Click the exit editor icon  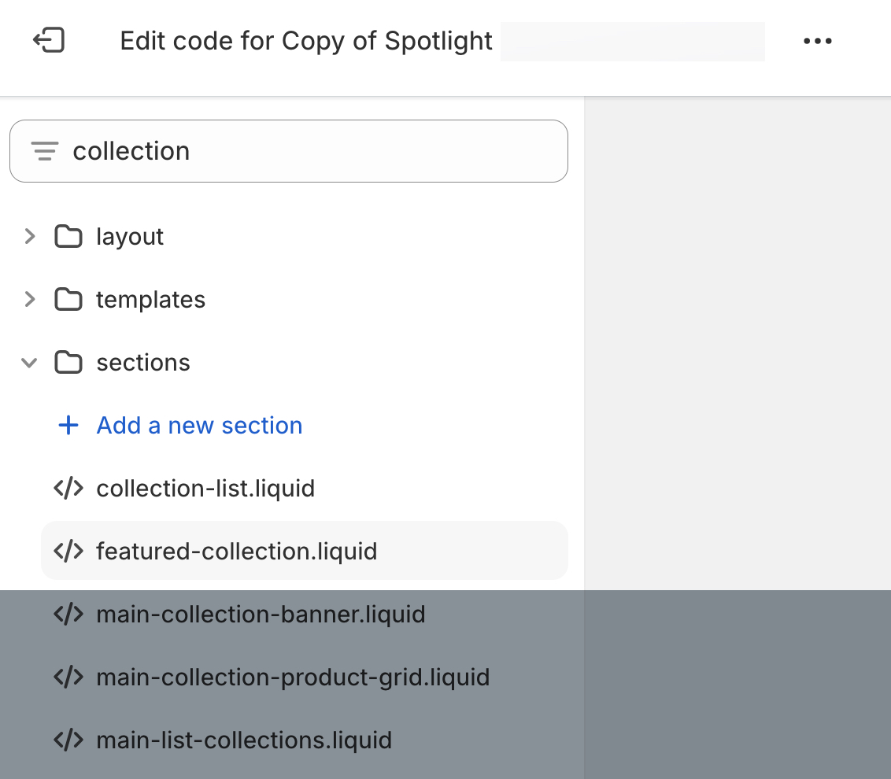coord(49,41)
